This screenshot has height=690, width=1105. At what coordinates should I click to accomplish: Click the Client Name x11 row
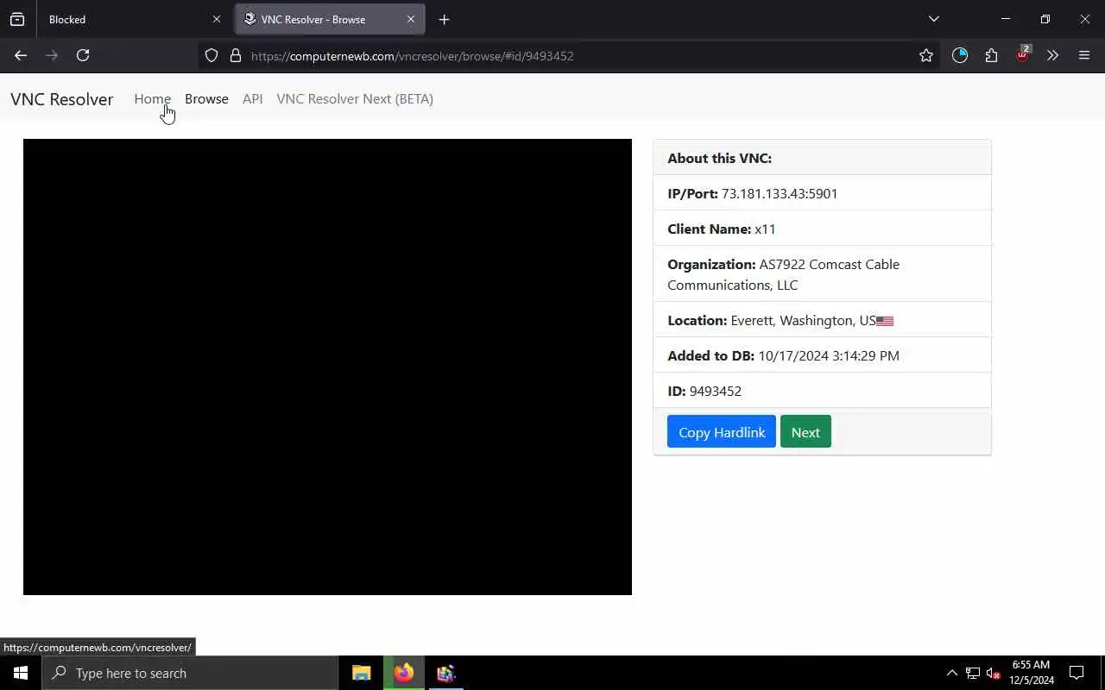[x=822, y=229]
